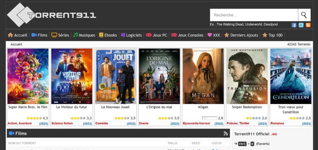Viewport: 318px width, 150px height.
Task: Click the Windows icon beside Logiciels
Action: point(123,35)
